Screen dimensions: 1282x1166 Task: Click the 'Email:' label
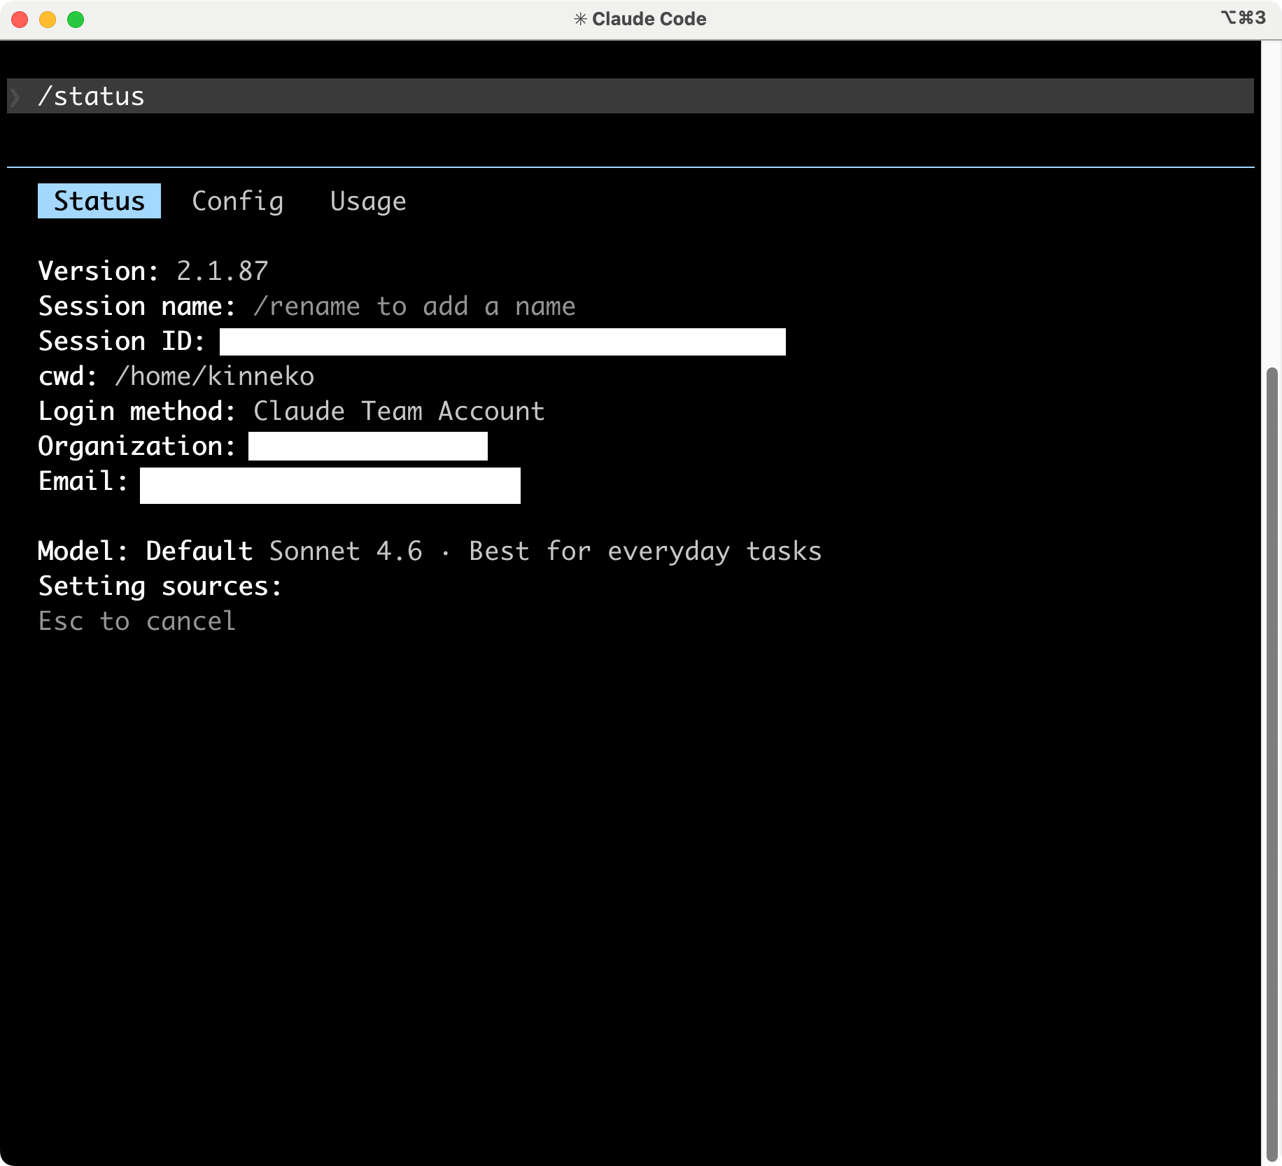[83, 481]
